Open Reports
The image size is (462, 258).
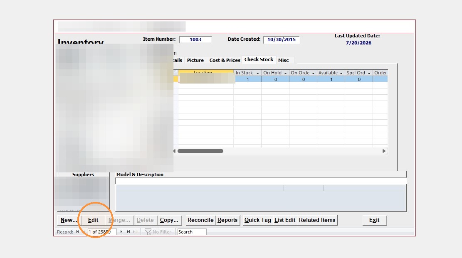(x=227, y=220)
